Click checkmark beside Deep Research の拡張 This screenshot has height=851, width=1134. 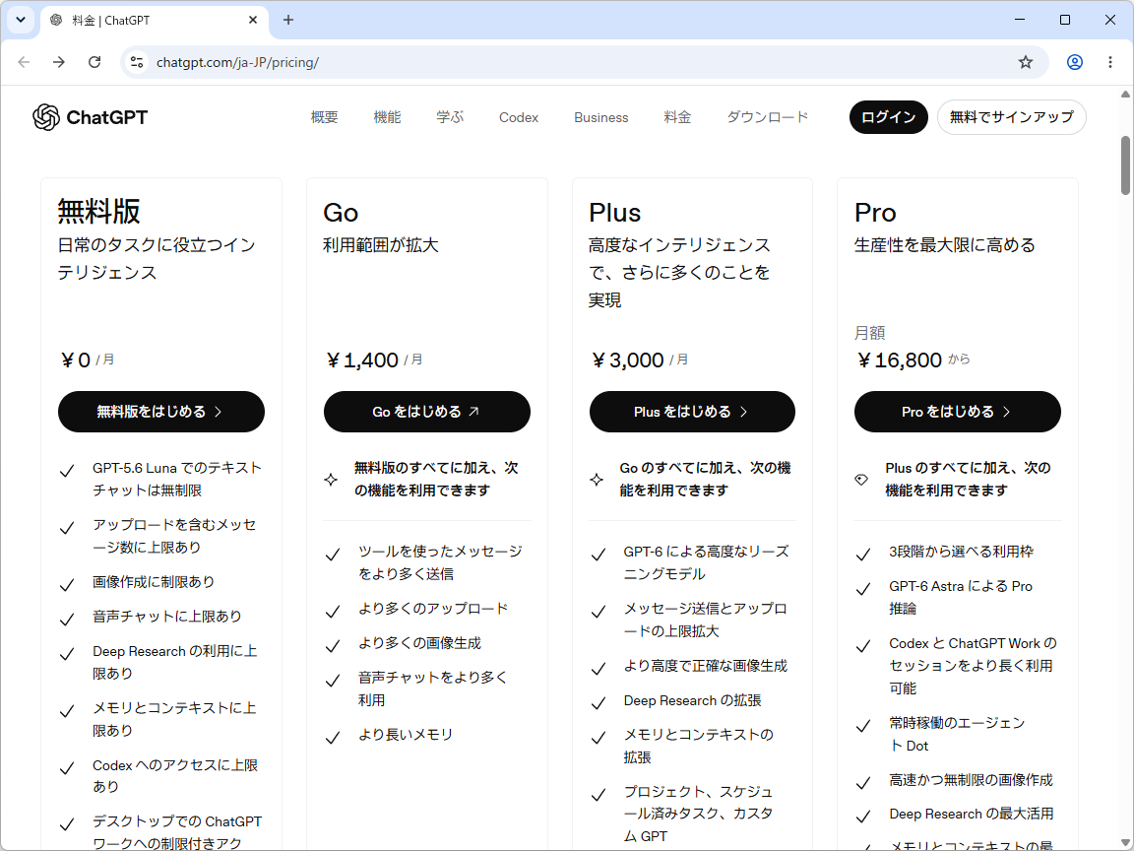tap(598, 703)
